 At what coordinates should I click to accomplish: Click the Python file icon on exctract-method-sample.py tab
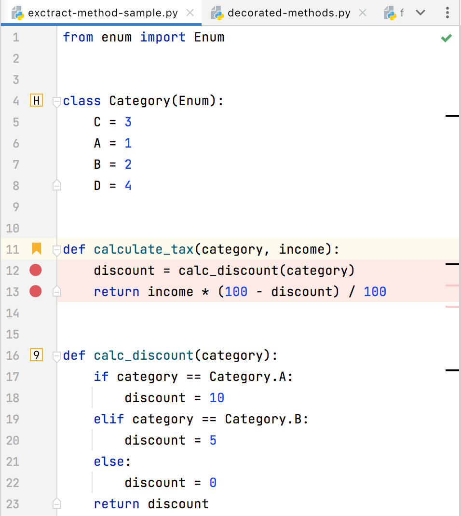point(17,13)
